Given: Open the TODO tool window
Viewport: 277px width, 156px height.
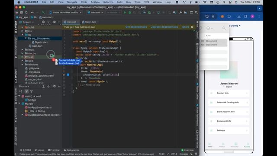Looking at the screenshot, I should coord(26,150).
